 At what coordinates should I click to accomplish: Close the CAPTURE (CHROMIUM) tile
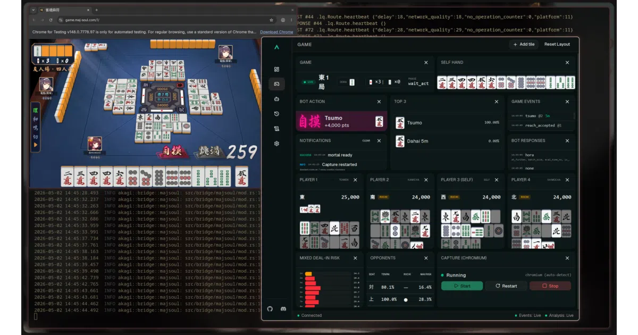click(x=567, y=258)
